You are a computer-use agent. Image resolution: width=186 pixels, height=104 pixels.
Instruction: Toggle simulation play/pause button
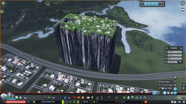pos(4,102)
